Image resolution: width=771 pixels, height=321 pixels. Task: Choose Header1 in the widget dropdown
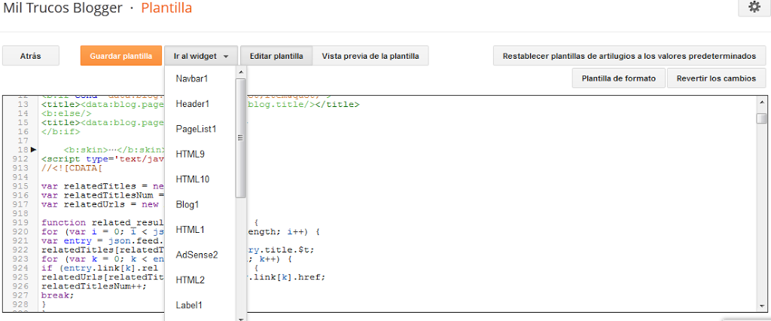192,103
